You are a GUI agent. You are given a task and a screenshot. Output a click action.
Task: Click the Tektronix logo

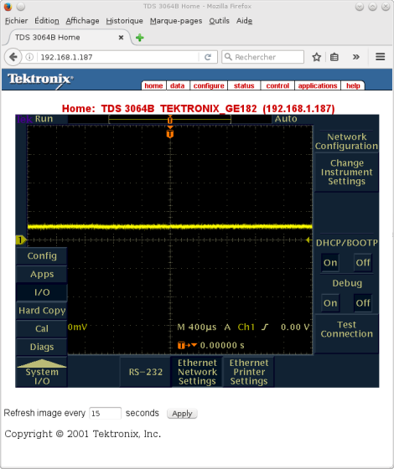[40, 80]
